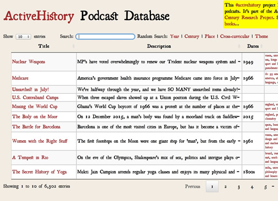Sort table by Description column header
Screen dimensions: 278x201
click(x=159, y=46)
